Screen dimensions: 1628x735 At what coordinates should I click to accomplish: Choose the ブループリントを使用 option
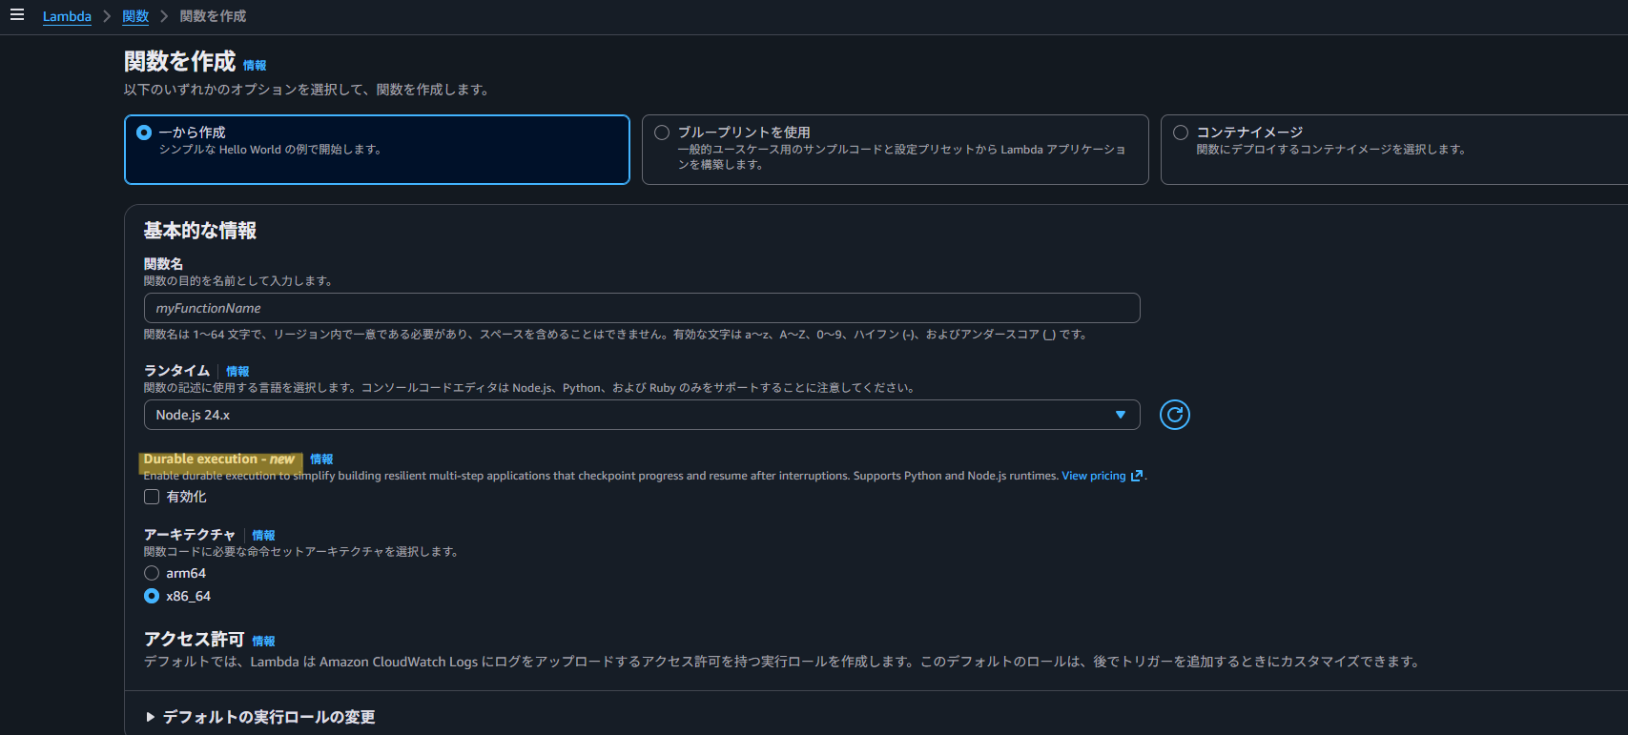662,133
